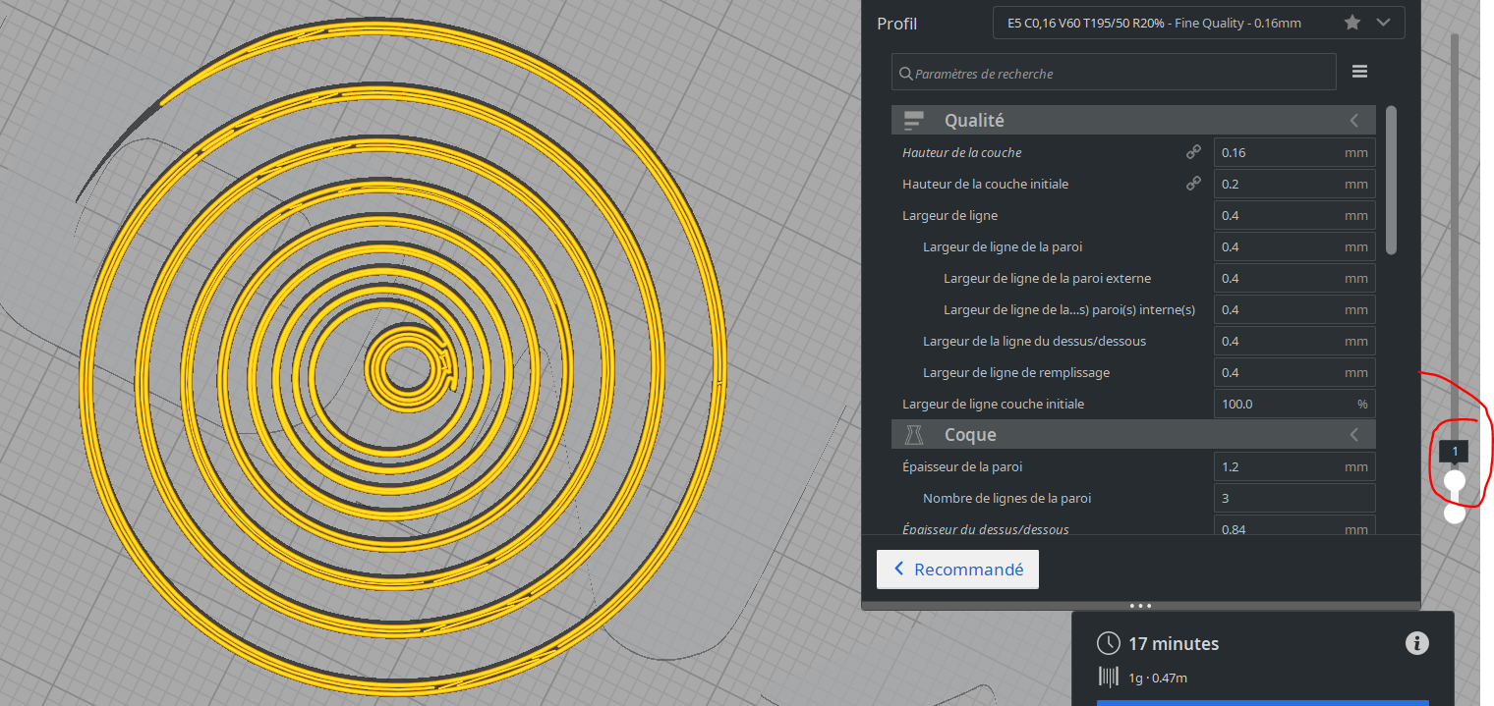Click the settings panel scrollbar

pyautogui.click(x=1391, y=180)
